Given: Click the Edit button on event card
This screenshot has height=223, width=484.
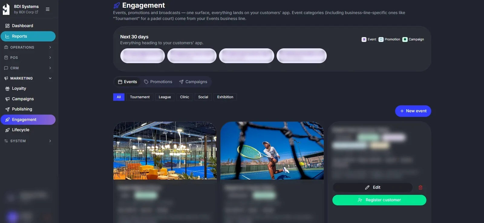Looking at the screenshot, I should 373,187.
